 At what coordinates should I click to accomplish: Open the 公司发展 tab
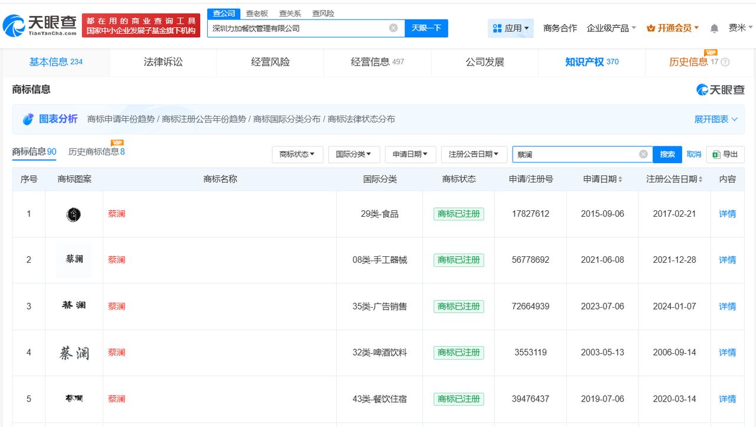pos(484,62)
